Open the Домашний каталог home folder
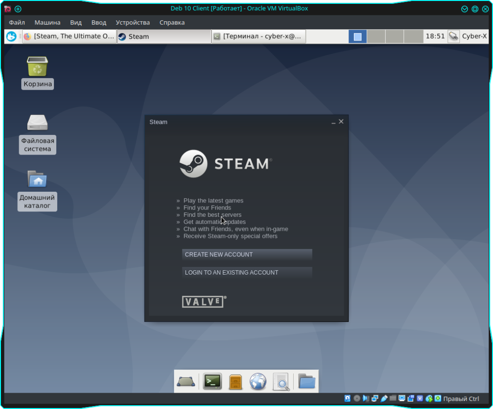This screenshot has height=409, width=493. (x=38, y=179)
